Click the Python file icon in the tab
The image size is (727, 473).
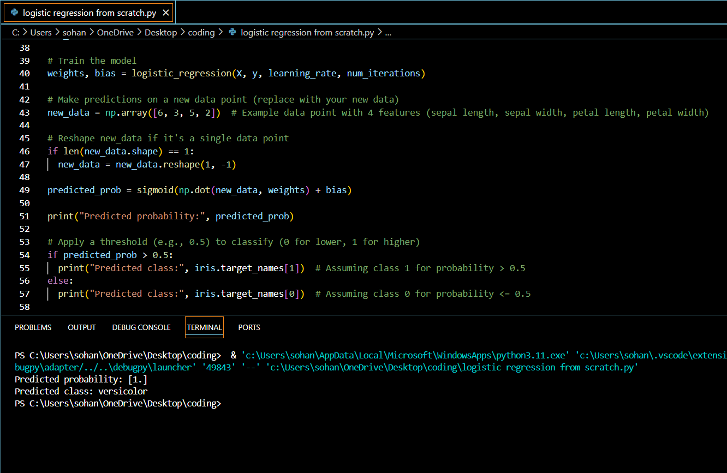14,12
